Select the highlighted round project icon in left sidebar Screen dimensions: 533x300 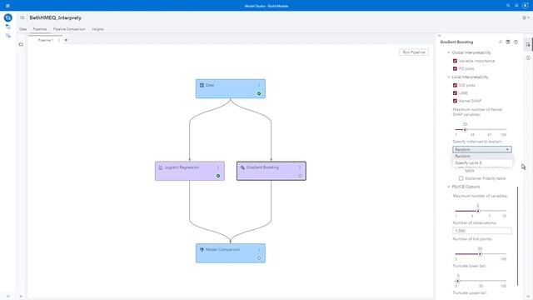pos(7,17)
